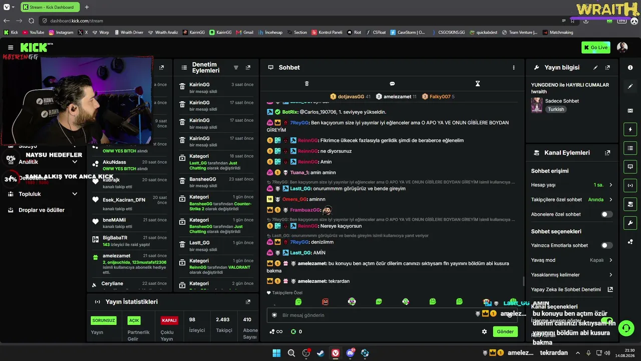Pop out the Yayın bilgisi panel
Viewport: 641px width, 361px height.
607,67
